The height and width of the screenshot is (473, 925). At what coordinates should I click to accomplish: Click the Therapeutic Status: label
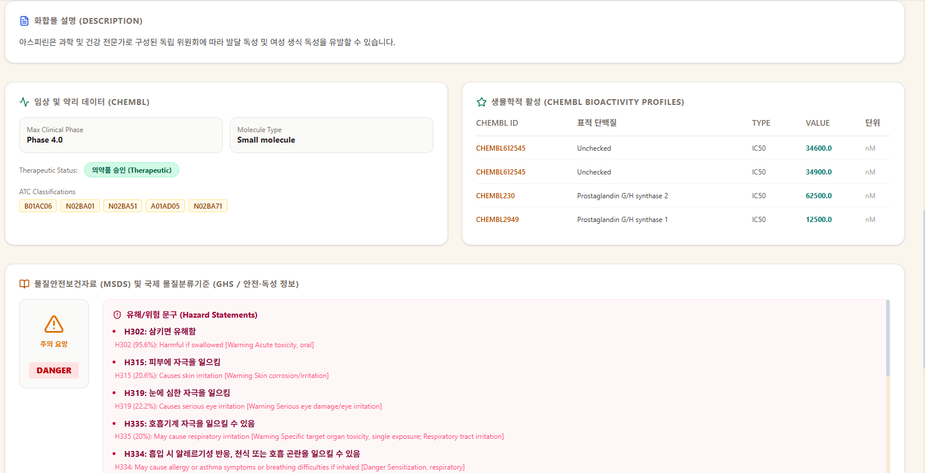pyautogui.click(x=48, y=170)
